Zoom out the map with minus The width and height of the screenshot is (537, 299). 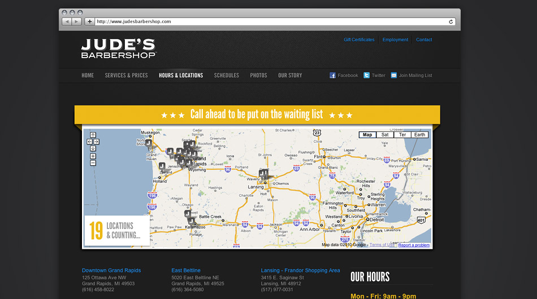(93, 163)
